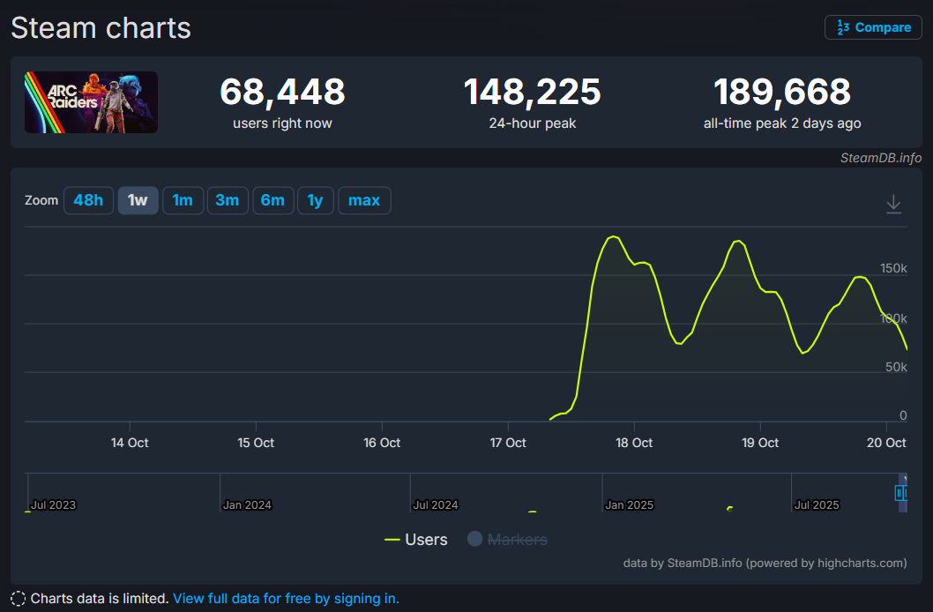Click Jan 2025 in the navigator timeline
This screenshot has width=933, height=612.
tap(628, 505)
